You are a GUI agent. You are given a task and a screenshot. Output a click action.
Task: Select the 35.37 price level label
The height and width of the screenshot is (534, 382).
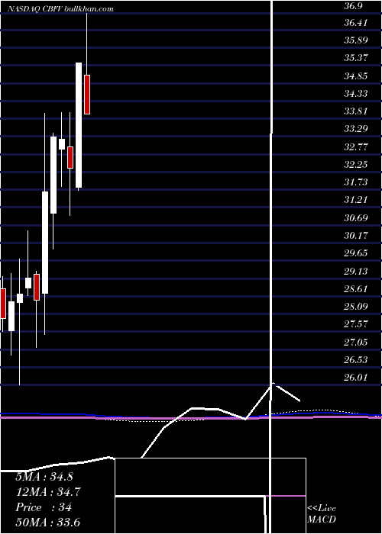click(x=356, y=58)
